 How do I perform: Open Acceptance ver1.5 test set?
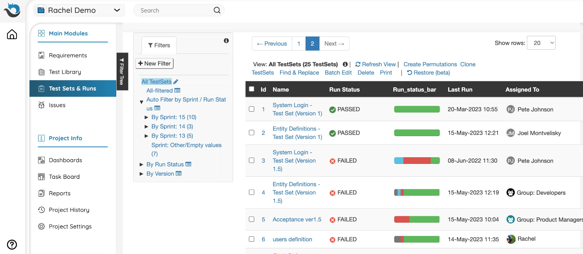click(297, 220)
